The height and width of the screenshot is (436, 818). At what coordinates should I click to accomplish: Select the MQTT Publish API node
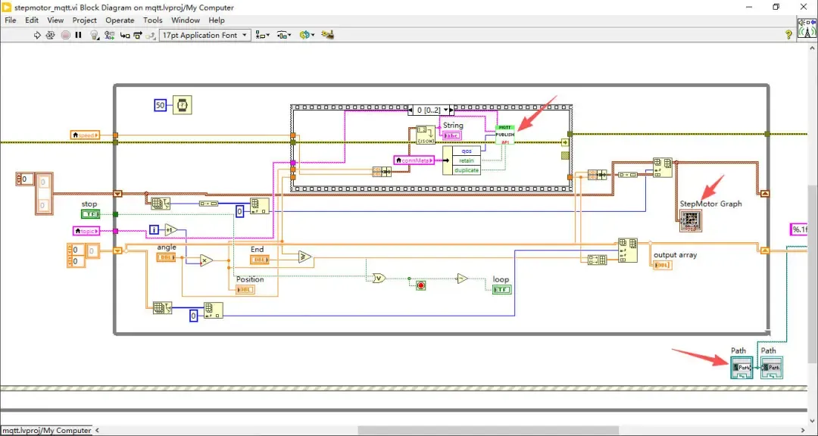click(x=504, y=135)
